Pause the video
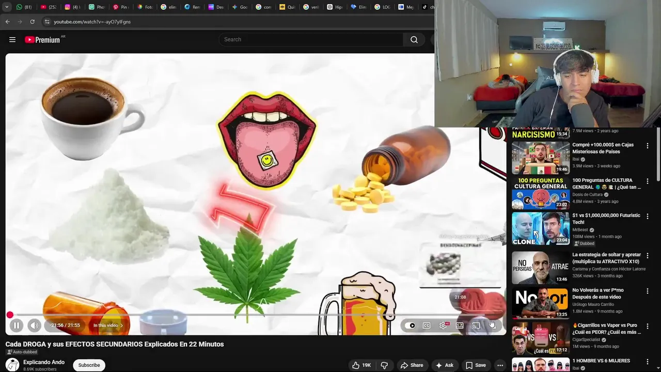 [x=16, y=326]
